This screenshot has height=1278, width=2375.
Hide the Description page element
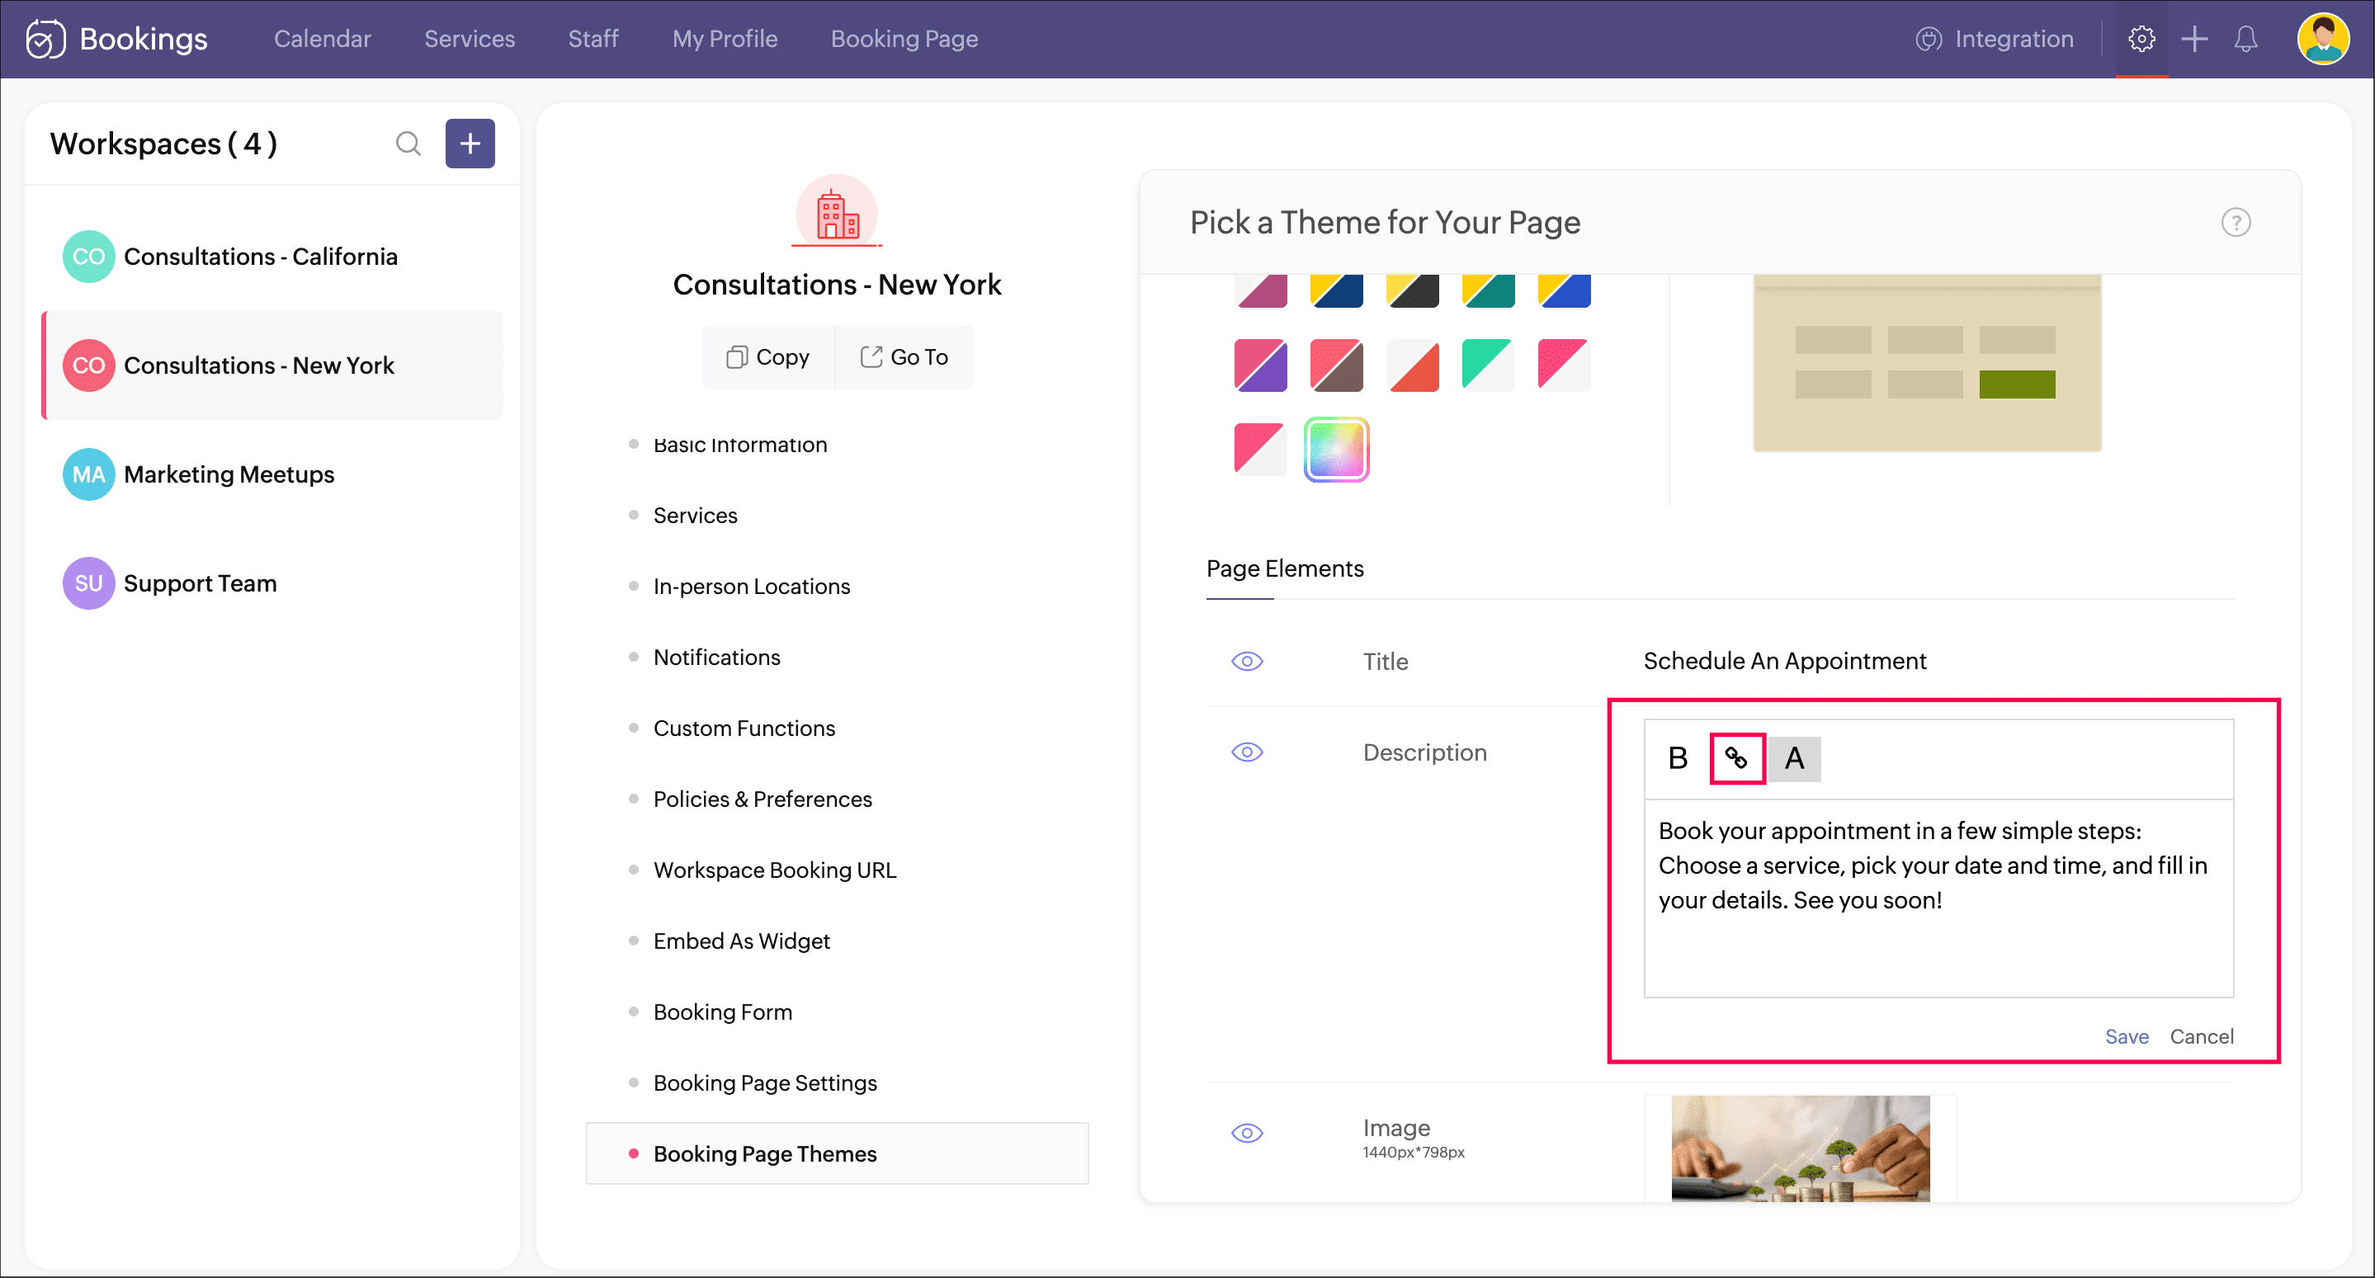pos(1247,752)
